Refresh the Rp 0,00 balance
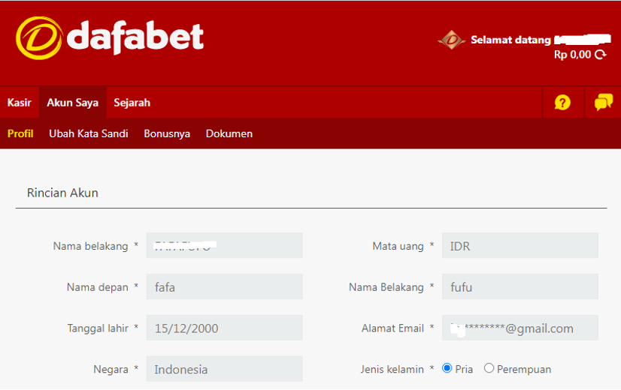 click(601, 55)
